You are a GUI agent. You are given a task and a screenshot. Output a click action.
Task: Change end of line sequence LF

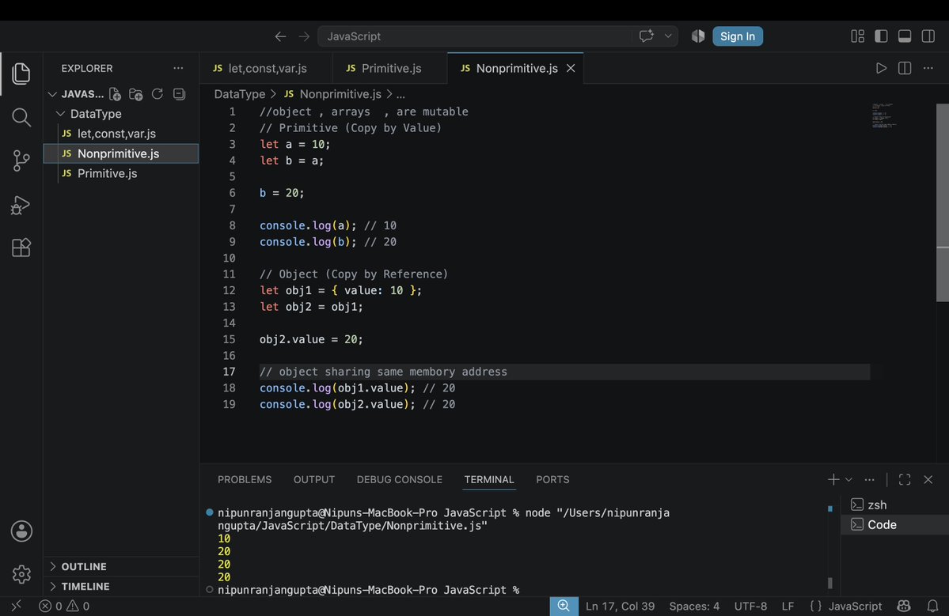coord(788,606)
